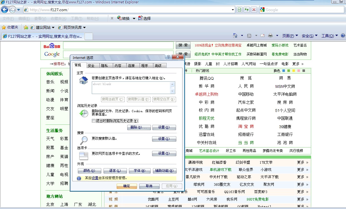This screenshot has height=209, width=346.
Task: Click 取消 to dismiss the dialog
Action: click(149, 186)
